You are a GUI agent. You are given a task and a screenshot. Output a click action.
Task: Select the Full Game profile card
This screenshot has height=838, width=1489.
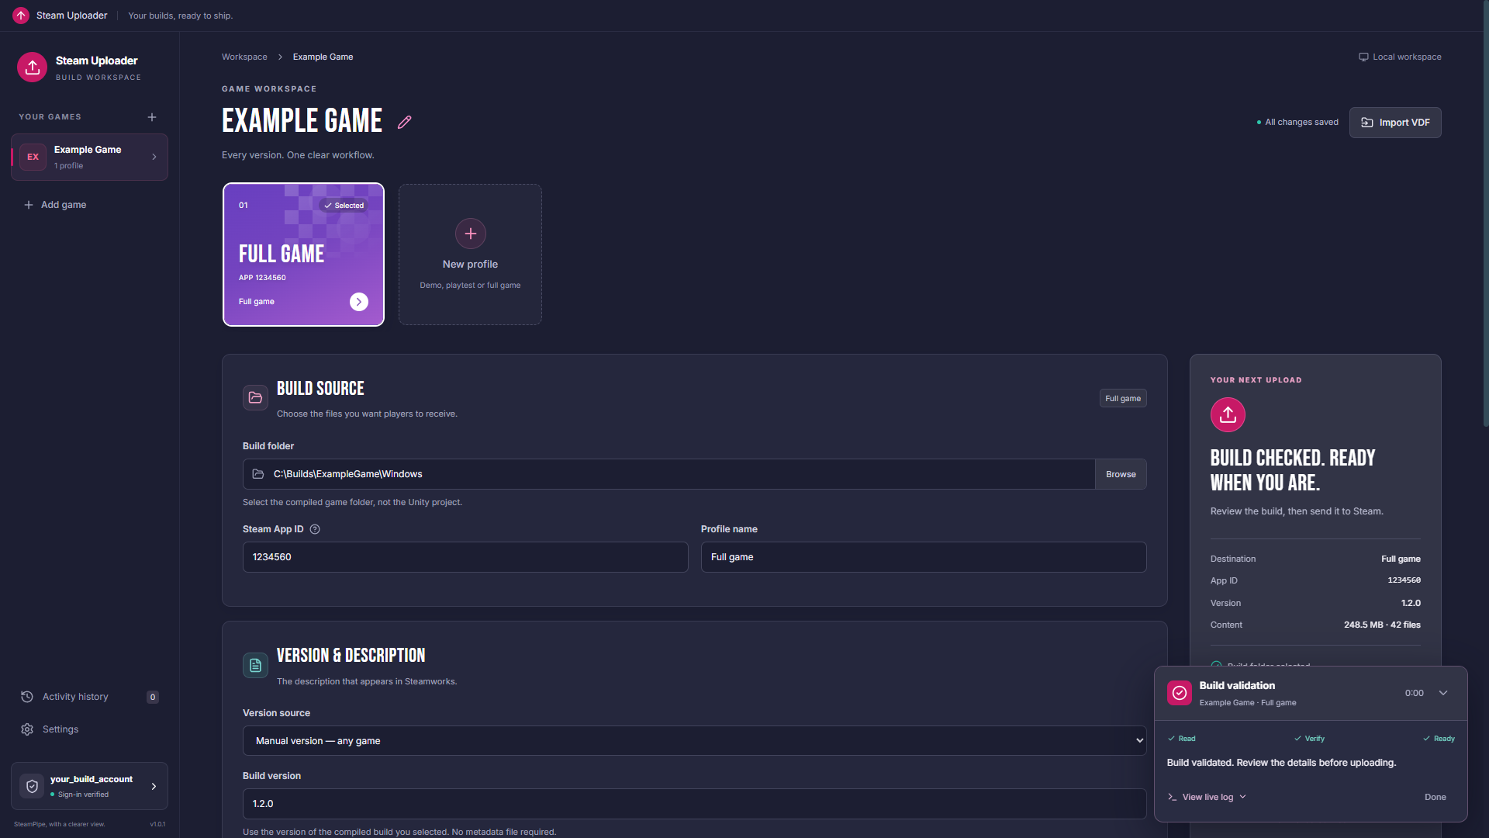(303, 255)
